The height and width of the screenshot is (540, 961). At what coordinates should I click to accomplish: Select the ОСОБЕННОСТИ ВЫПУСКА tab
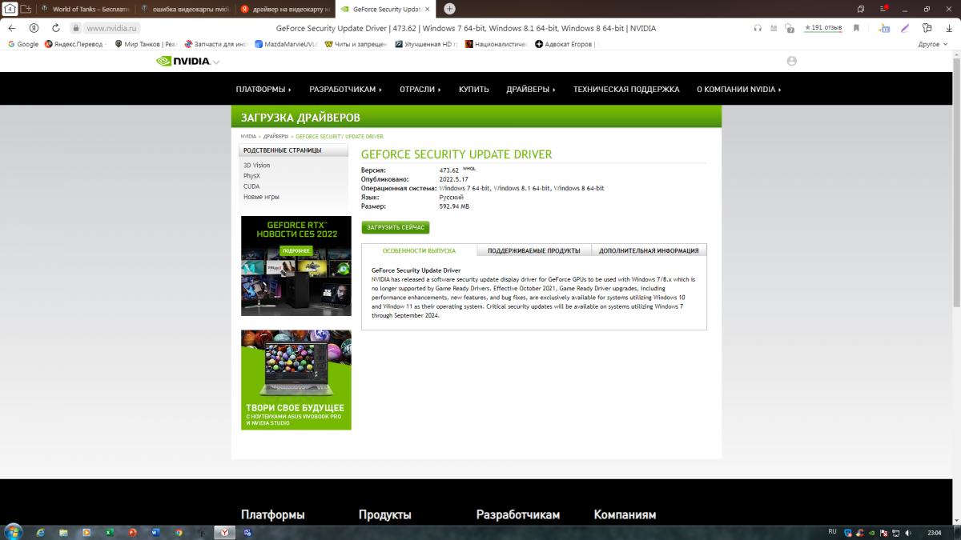[419, 250]
